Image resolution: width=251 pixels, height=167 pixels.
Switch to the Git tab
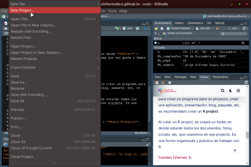pos(209,23)
